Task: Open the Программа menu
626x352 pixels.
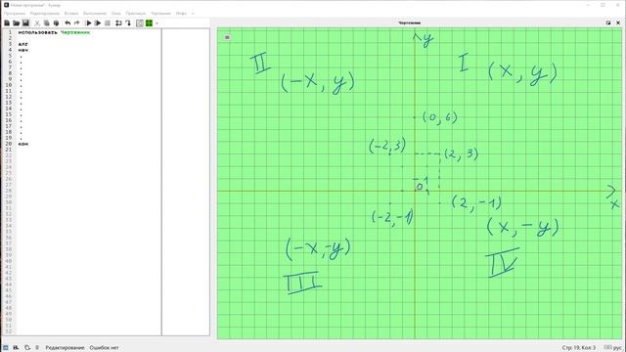Action: [x=15, y=13]
